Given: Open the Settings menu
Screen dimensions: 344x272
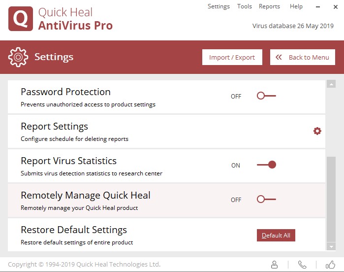Looking at the screenshot, I should tap(219, 6).
